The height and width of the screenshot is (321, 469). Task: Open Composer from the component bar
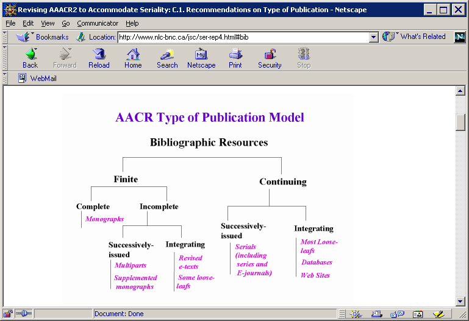[439, 314]
